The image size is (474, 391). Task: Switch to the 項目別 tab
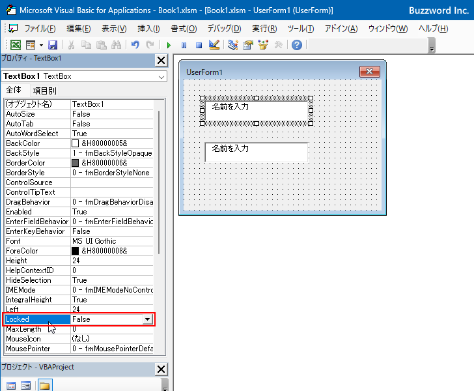[x=44, y=91]
